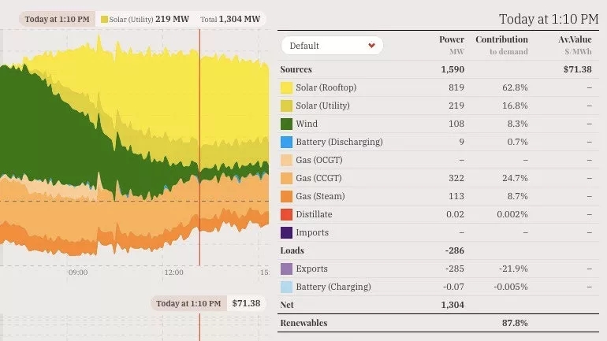Hide the Wind series via green swatch
Screen dimensions: 607x341
click(287, 124)
